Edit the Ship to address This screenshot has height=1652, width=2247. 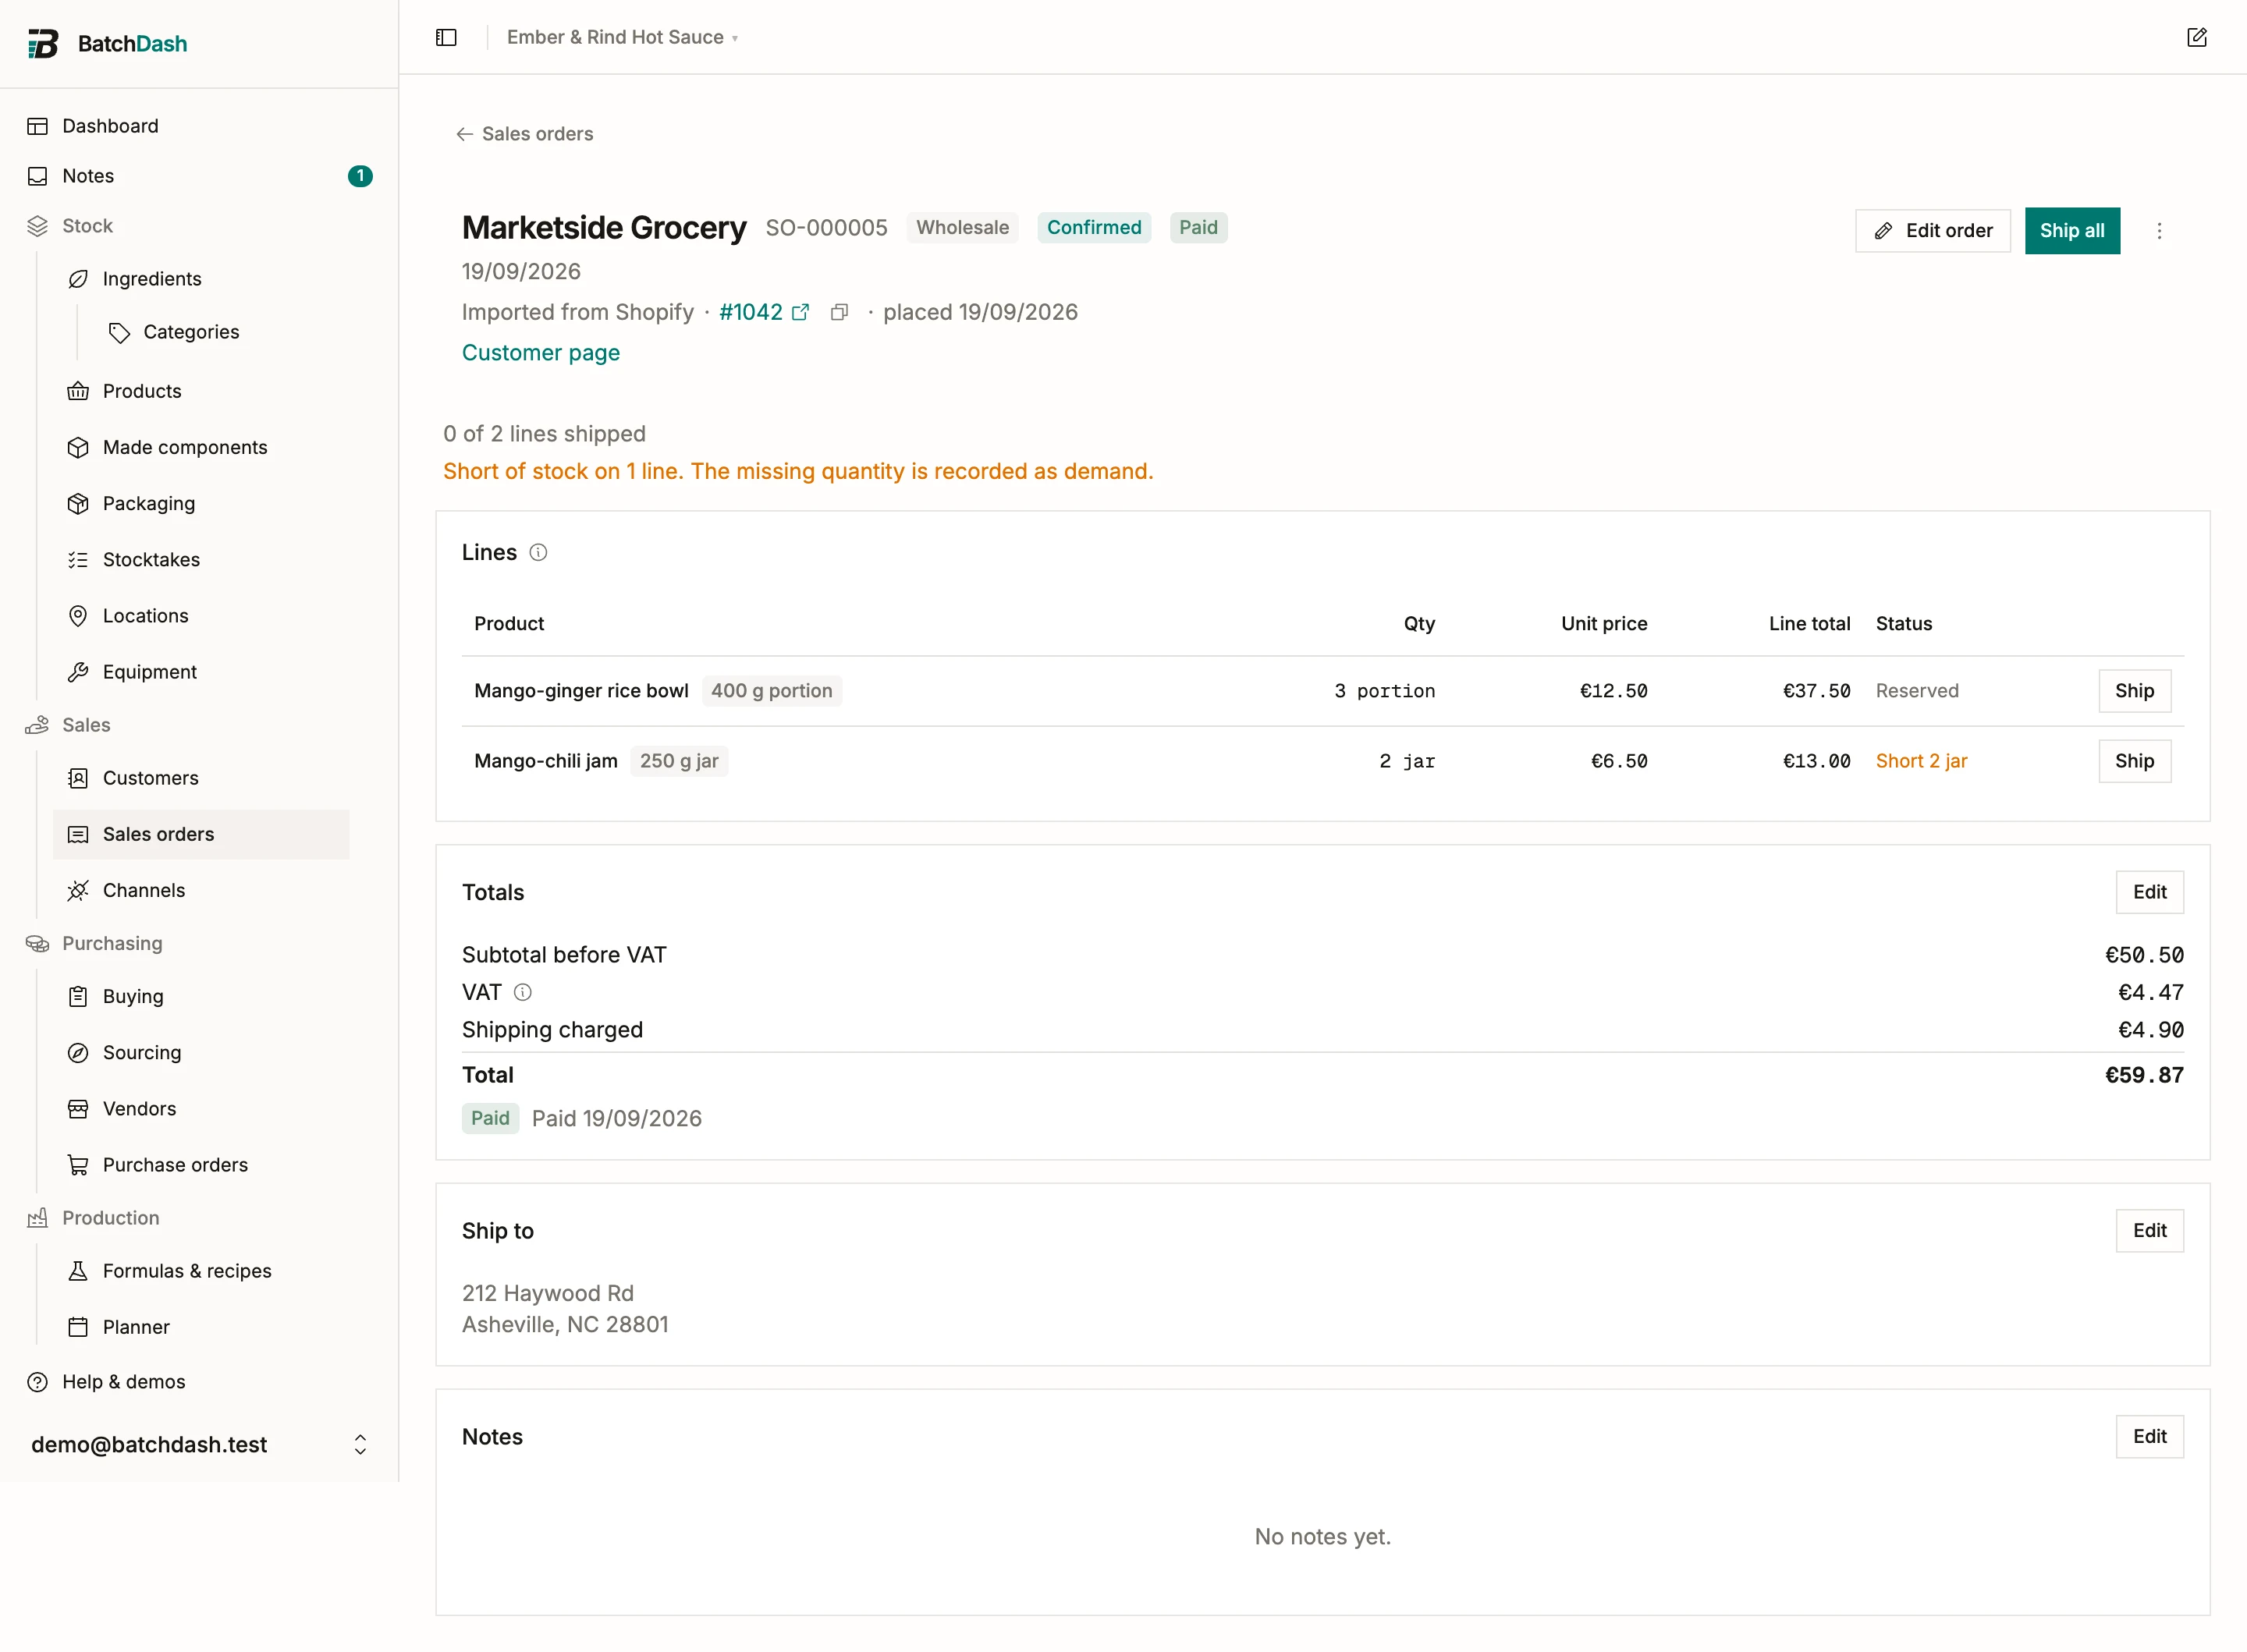(x=2149, y=1231)
